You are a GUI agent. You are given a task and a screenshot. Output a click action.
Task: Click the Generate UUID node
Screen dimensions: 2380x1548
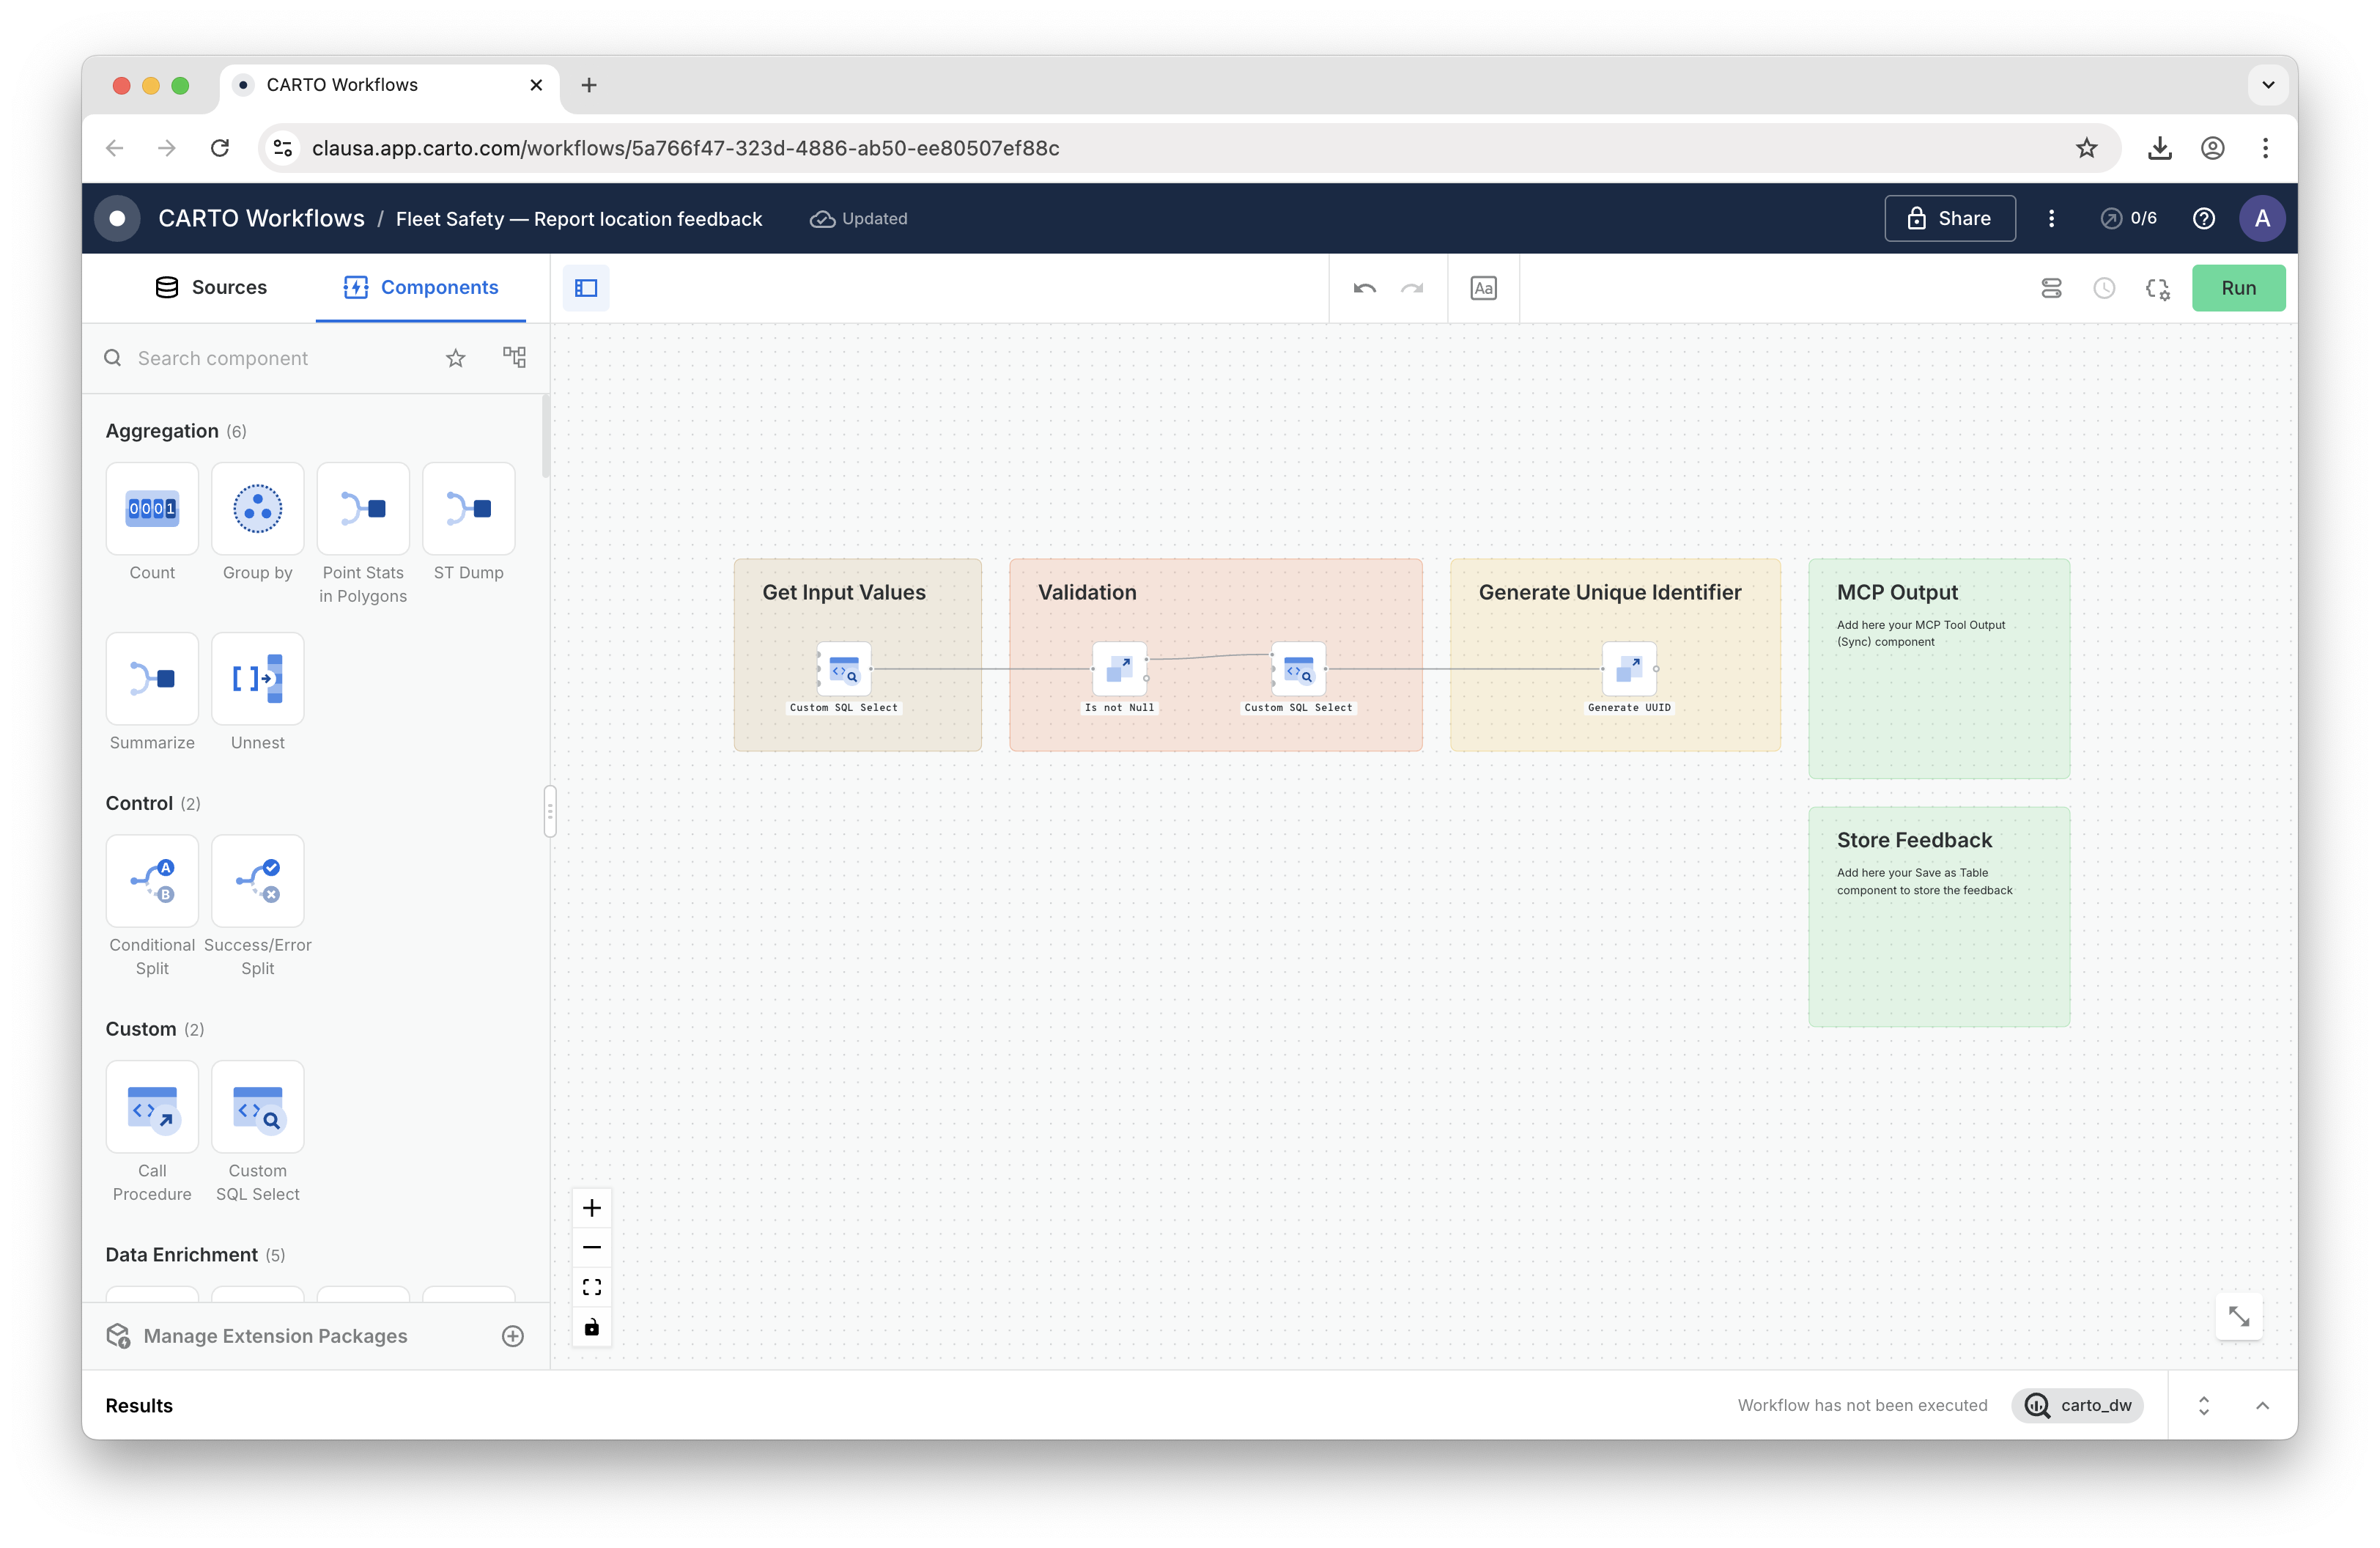click(1628, 669)
